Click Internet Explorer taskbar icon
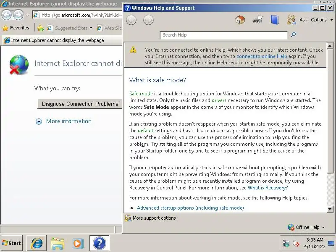 [x=37, y=243]
